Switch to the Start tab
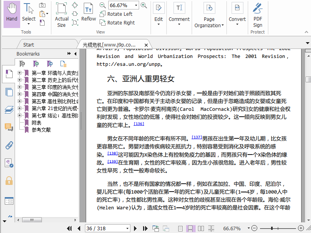 (x=28, y=45)
